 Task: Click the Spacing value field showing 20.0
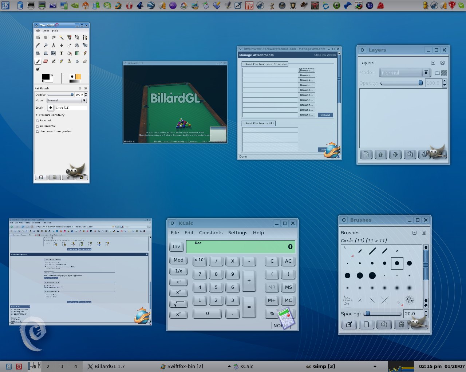pyautogui.click(x=414, y=314)
